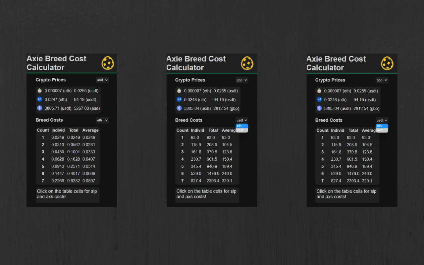
Task: Click the 5267.00 (aud) price value
Action: (x=87, y=108)
